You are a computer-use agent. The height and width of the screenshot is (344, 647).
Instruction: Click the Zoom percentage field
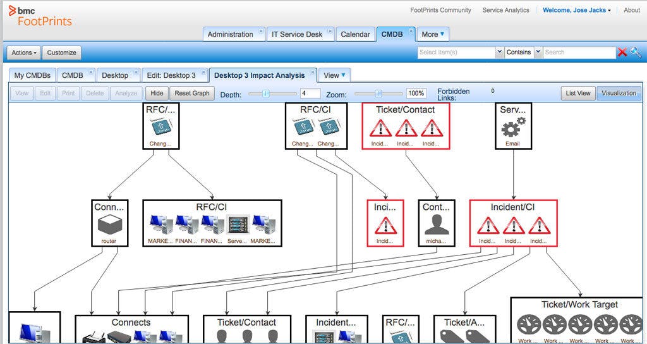pyautogui.click(x=416, y=94)
